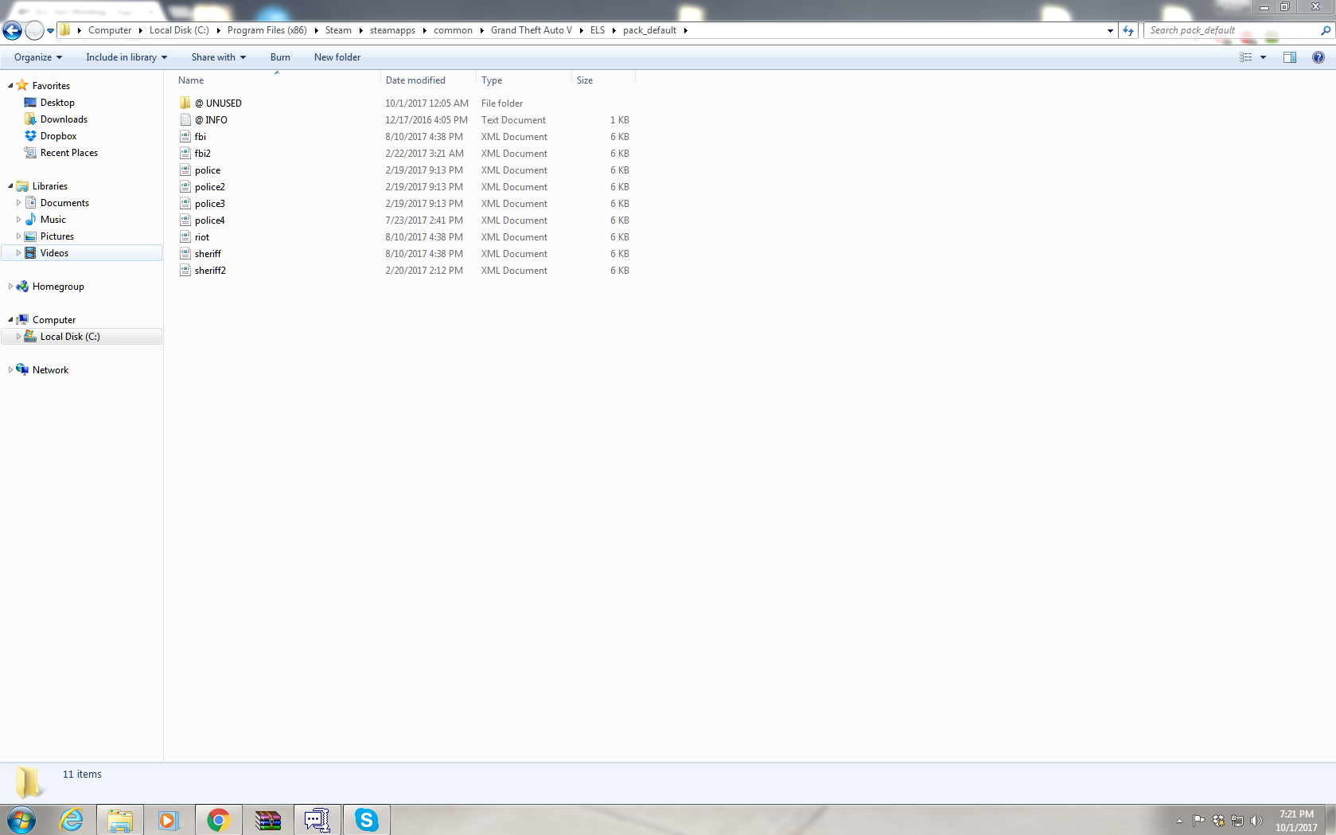Click ELS in the address breadcrumb

[598, 30]
